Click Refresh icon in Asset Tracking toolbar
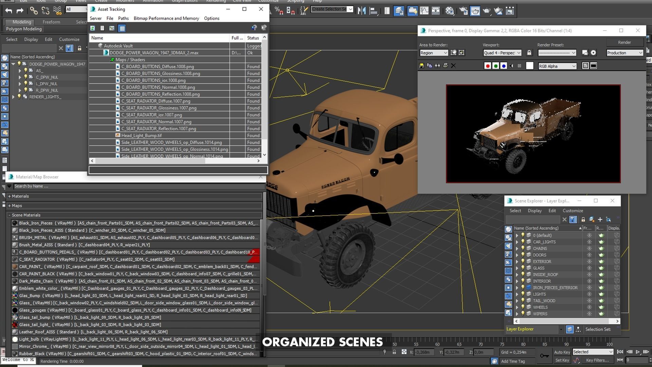This screenshot has width=652, height=367. click(93, 28)
